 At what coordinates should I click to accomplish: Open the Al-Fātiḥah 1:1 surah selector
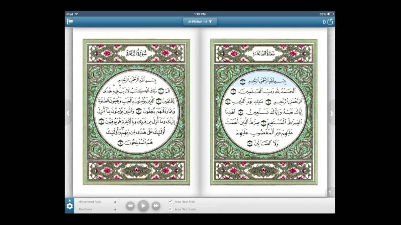(x=200, y=22)
